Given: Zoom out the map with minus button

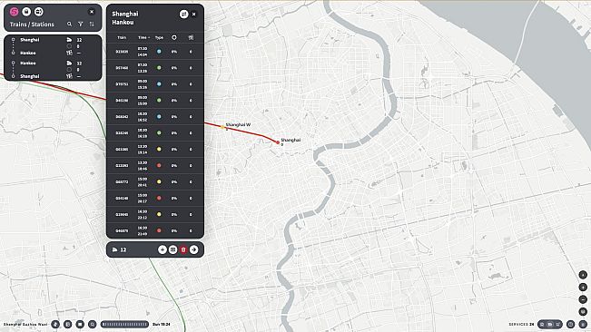Looking at the screenshot, I should [x=583, y=299].
